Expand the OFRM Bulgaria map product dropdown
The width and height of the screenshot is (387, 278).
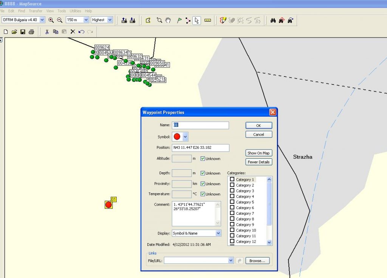pos(42,20)
